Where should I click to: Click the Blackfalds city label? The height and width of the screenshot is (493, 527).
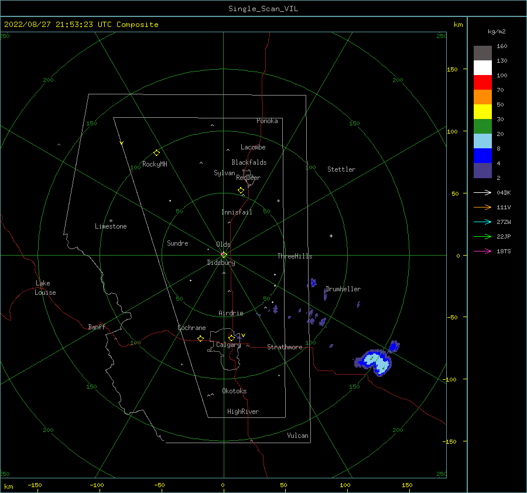point(249,162)
